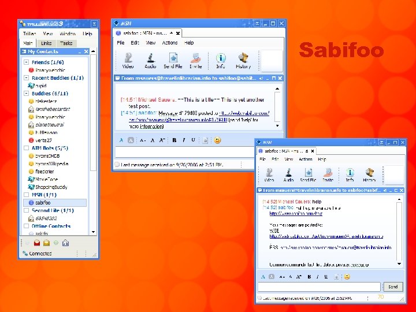Viewport: 416px width, 312px height.
Task: Select the vertz27 contact
Action: click(x=40, y=140)
